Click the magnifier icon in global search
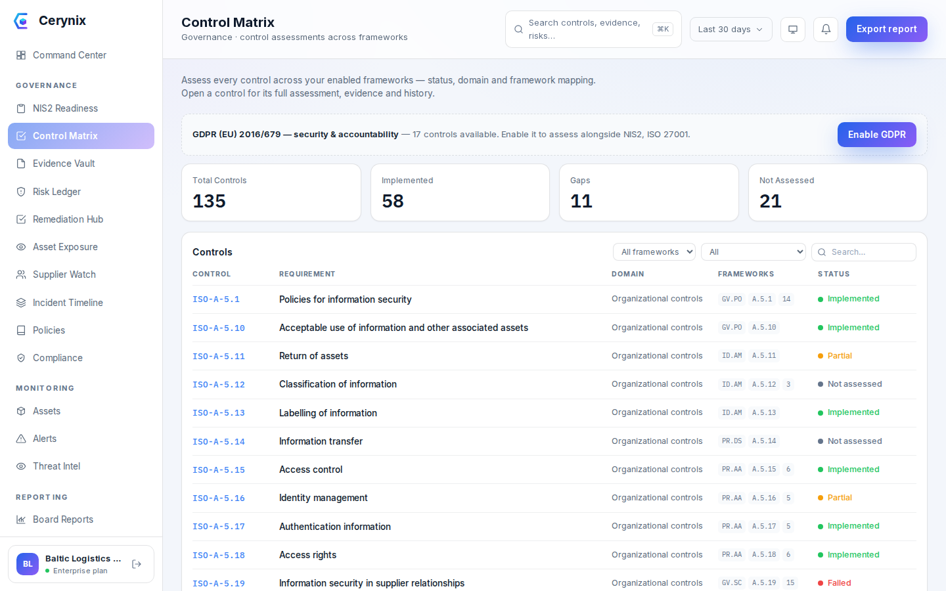The height and width of the screenshot is (591, 946). pyautogui.click(x=518, y=30)
